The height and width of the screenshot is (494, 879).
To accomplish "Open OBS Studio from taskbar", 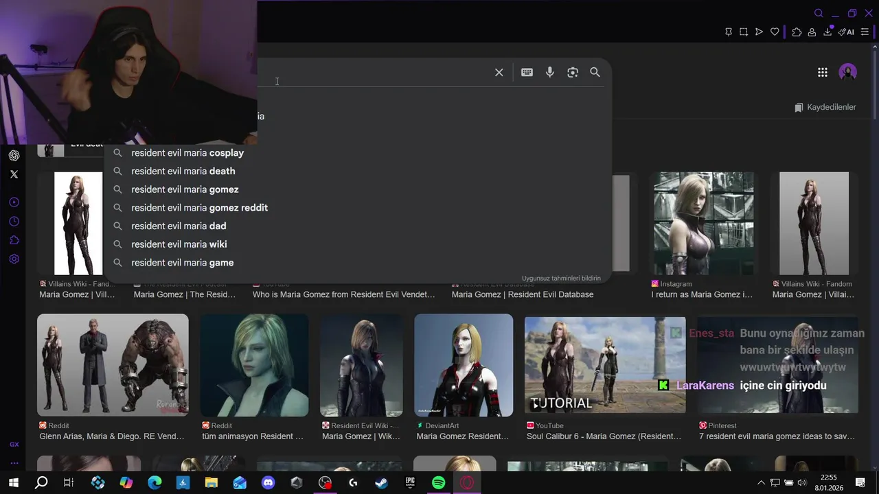I will [325, 483].
